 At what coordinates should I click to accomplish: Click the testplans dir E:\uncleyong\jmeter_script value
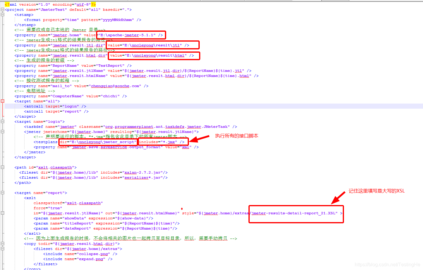coord(103,142)
